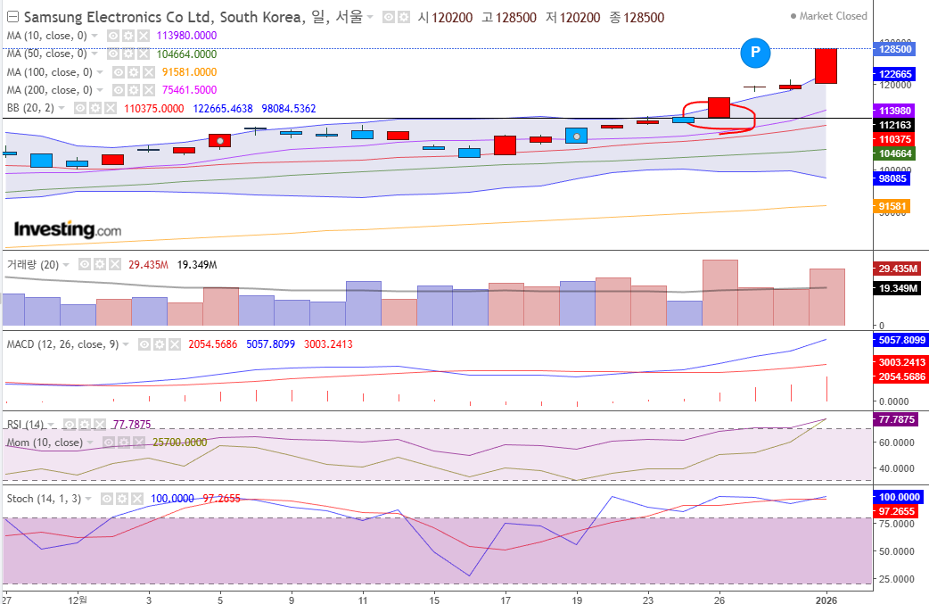
Task: Click the event marker on the Dec 19 candle
Action: tap(577, 137)
